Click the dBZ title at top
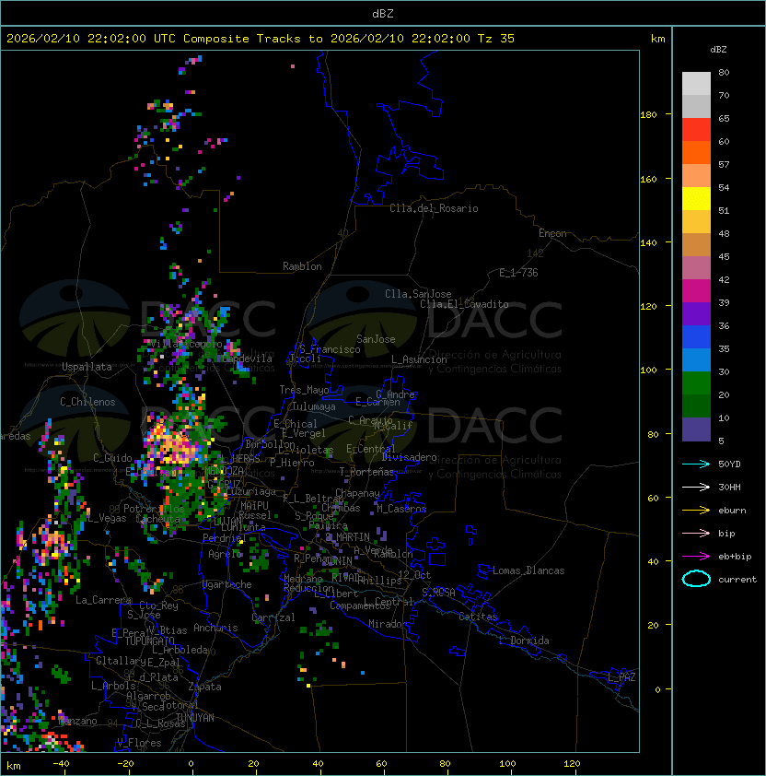 click(383, 13)
